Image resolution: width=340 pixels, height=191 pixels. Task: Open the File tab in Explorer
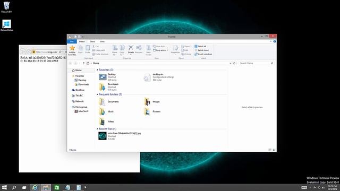click(72, 41)
